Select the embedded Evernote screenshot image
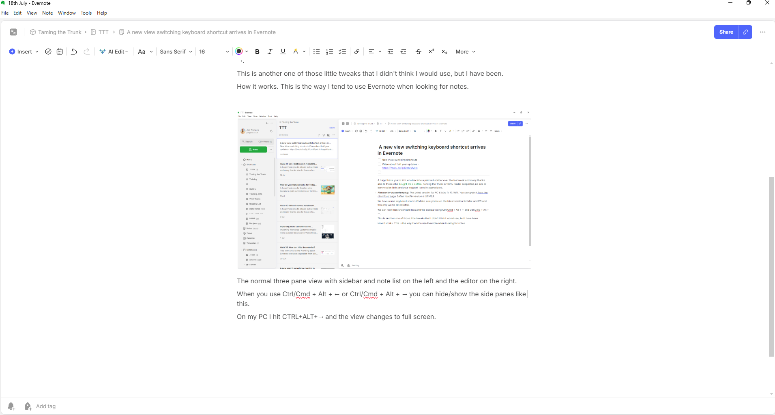The height and width of the screenshot is (415, 775). pos(384,189)
